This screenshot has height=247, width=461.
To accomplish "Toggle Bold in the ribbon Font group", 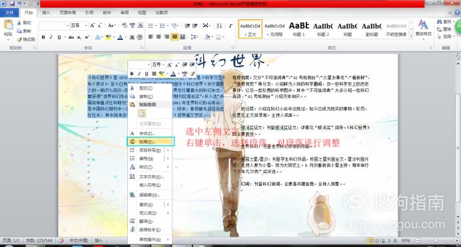I will [43, 37].
